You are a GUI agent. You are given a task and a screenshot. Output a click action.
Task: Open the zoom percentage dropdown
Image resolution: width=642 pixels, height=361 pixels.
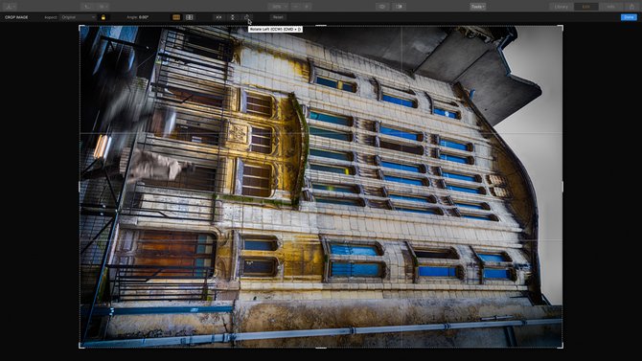tap(279, 7)
